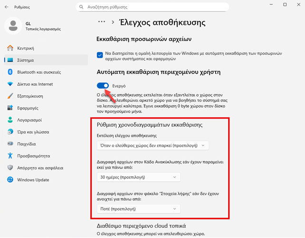
Task: Click the Σύστημα monitor icon
Action: coord(10,60)
